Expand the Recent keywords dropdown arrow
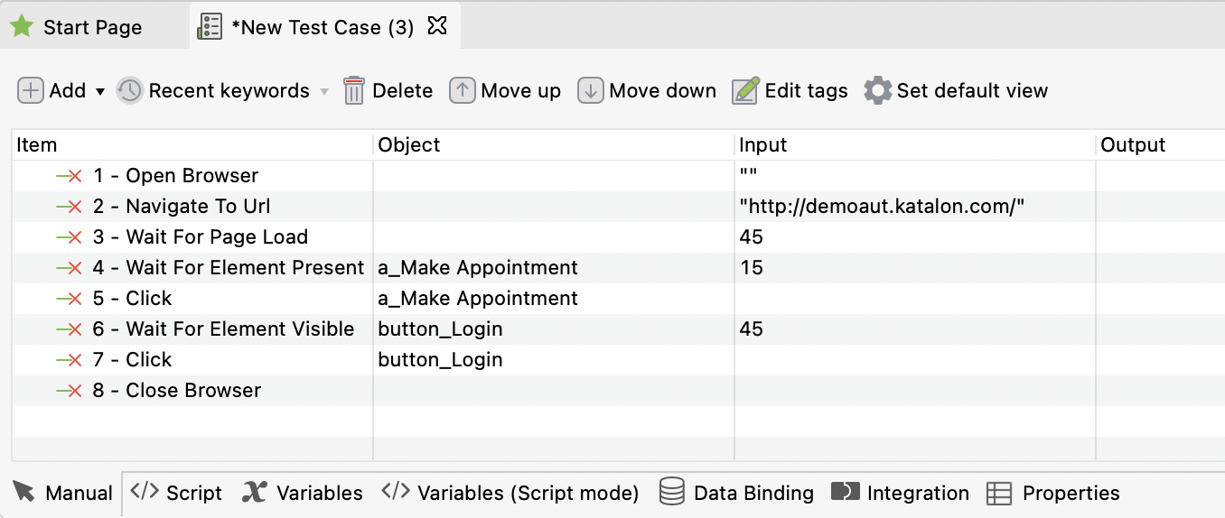Image resolution: width=1225 pixels, height=518 pixels. (x=324, y=92)
